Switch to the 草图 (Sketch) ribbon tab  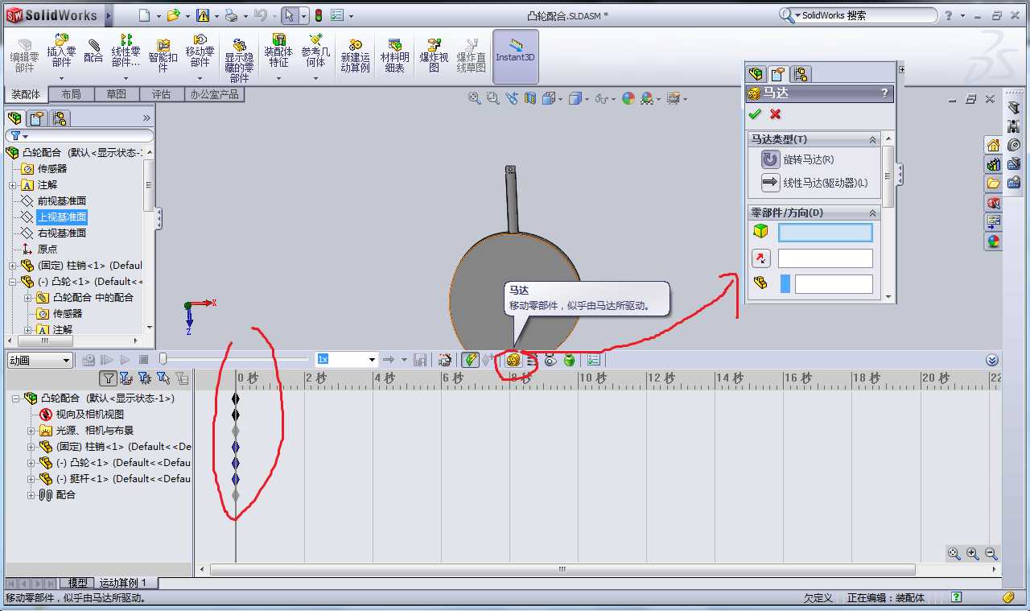[x=116, y=94]
